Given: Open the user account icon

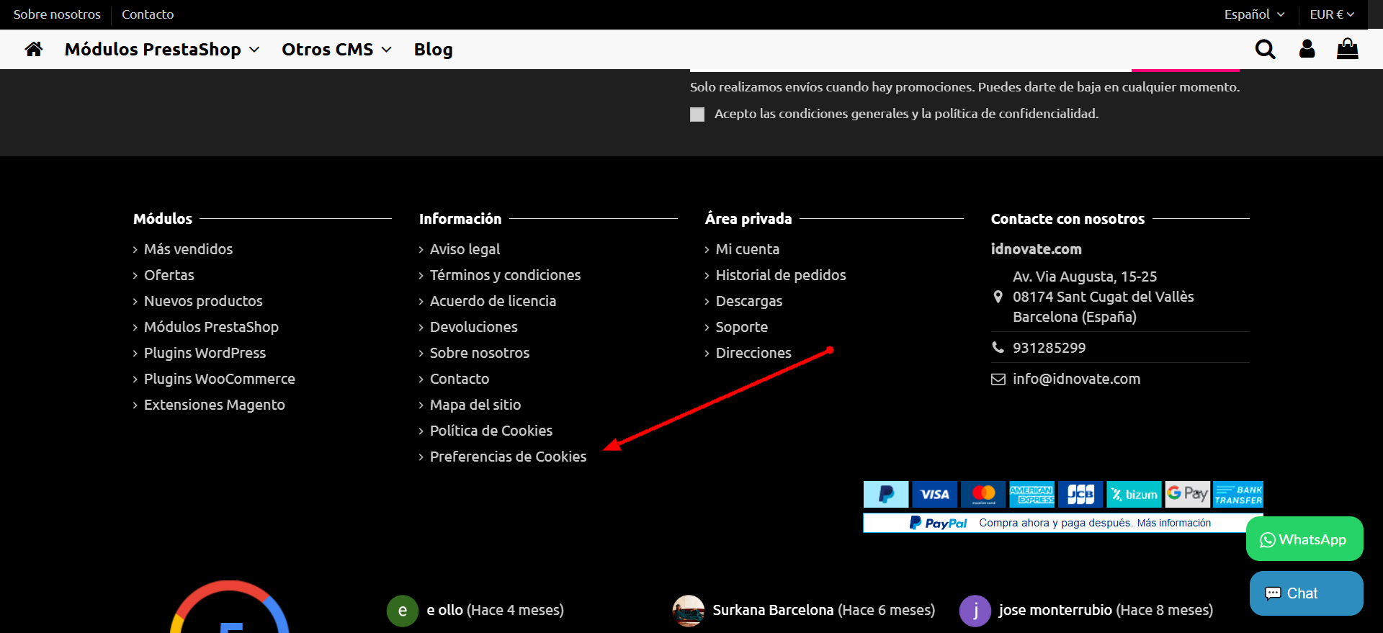Looking at the screenshot, I should (1307, 49).
